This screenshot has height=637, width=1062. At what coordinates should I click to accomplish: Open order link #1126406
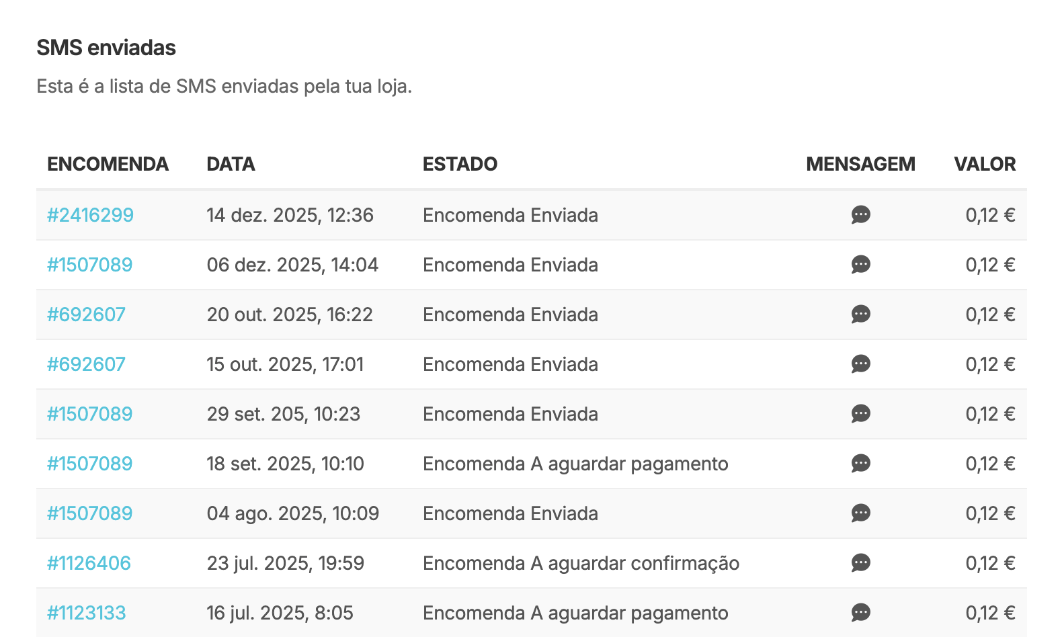89,563
